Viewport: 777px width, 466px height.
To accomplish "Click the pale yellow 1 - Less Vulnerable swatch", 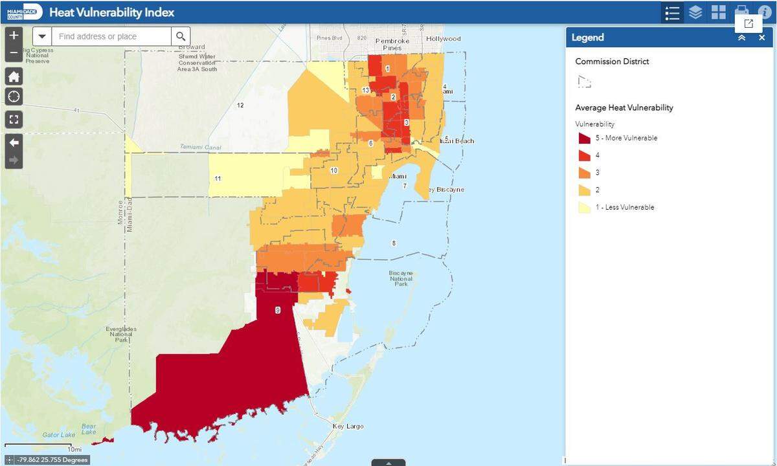I will point(584,208).
